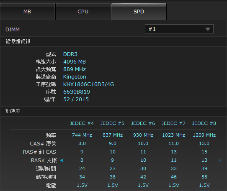Screen dimensions: 227x191
Task: Click the JEDEC #4 column header
Action: [82, 123]
